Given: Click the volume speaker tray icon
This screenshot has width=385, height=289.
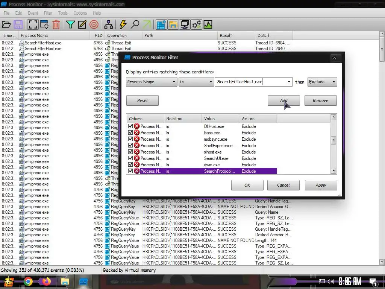Looking at the screenshot, I should click(x=331, y=281).
